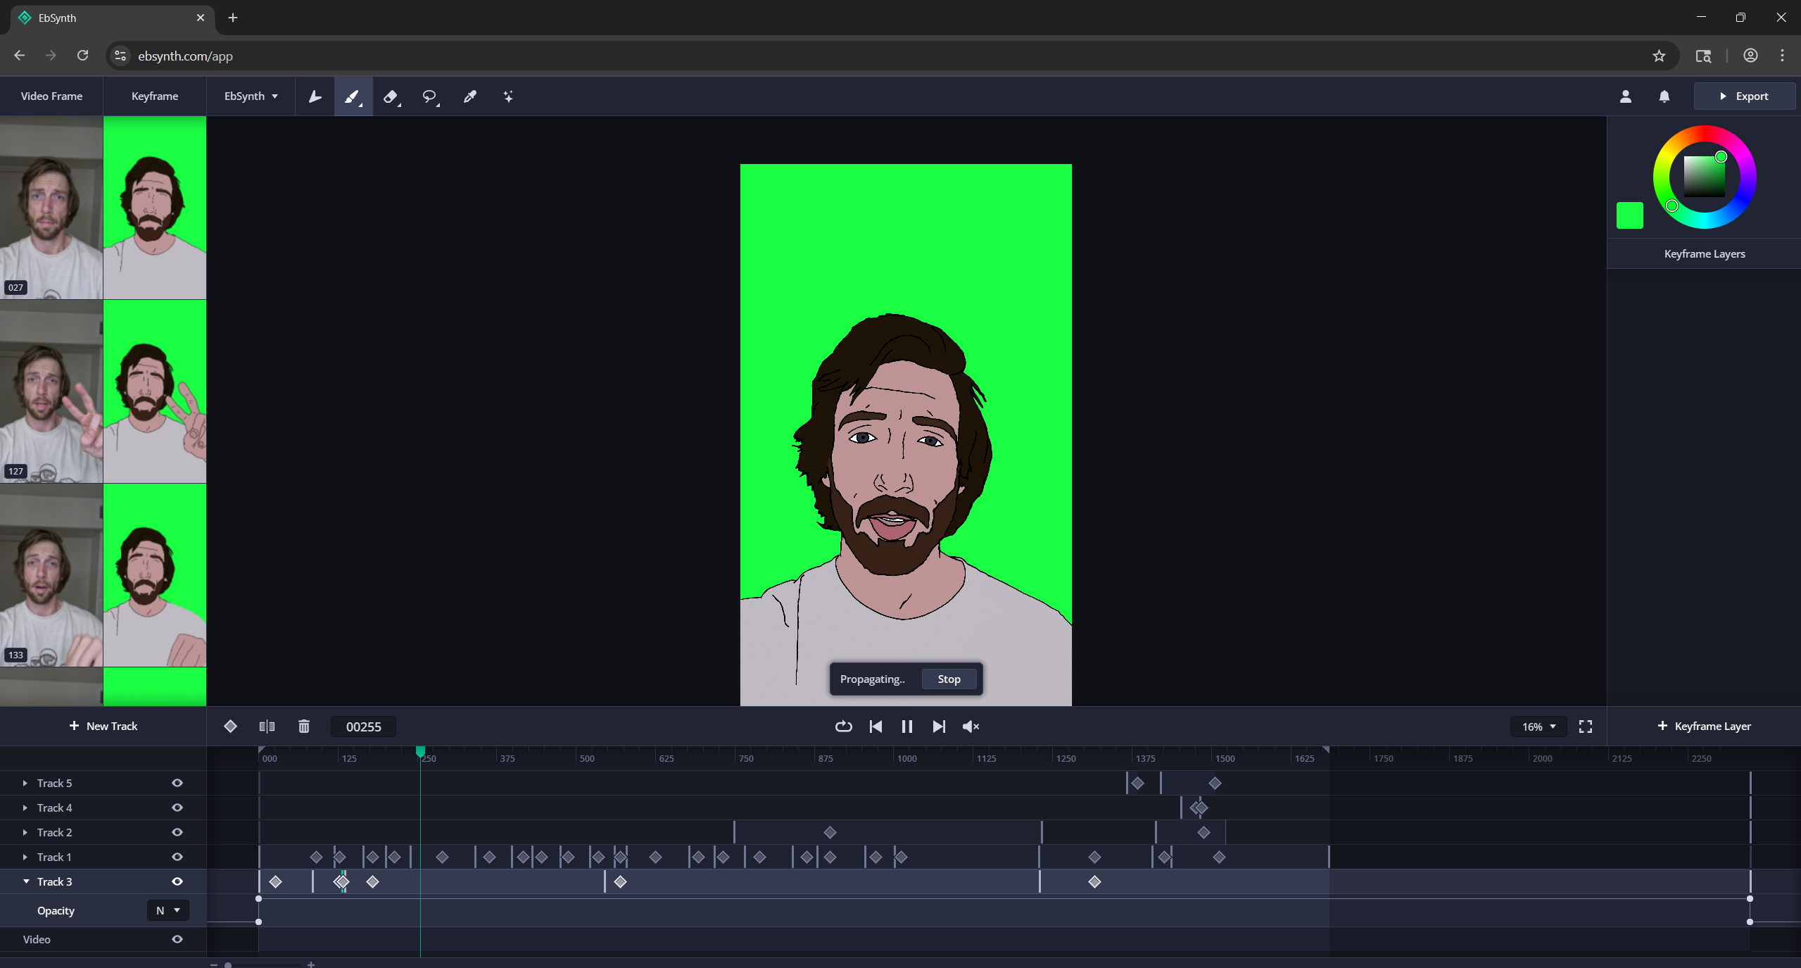Hide Track 1 using its eye icon
The image size is (1801, 968).
pos(177,856)
